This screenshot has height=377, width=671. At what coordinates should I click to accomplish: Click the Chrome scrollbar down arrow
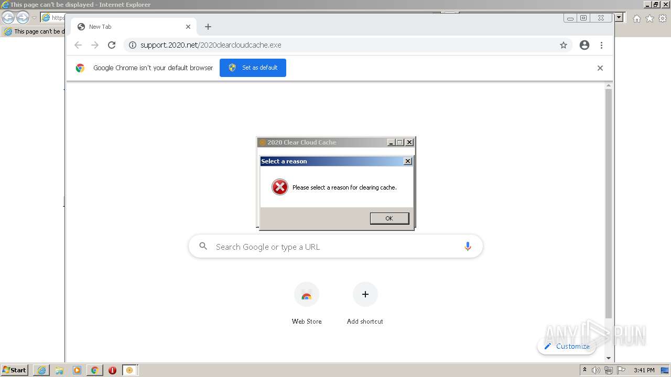coord(609,358)
